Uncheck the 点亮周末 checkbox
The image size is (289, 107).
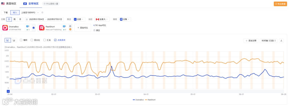pyautogui.click(x=55, y=40)
